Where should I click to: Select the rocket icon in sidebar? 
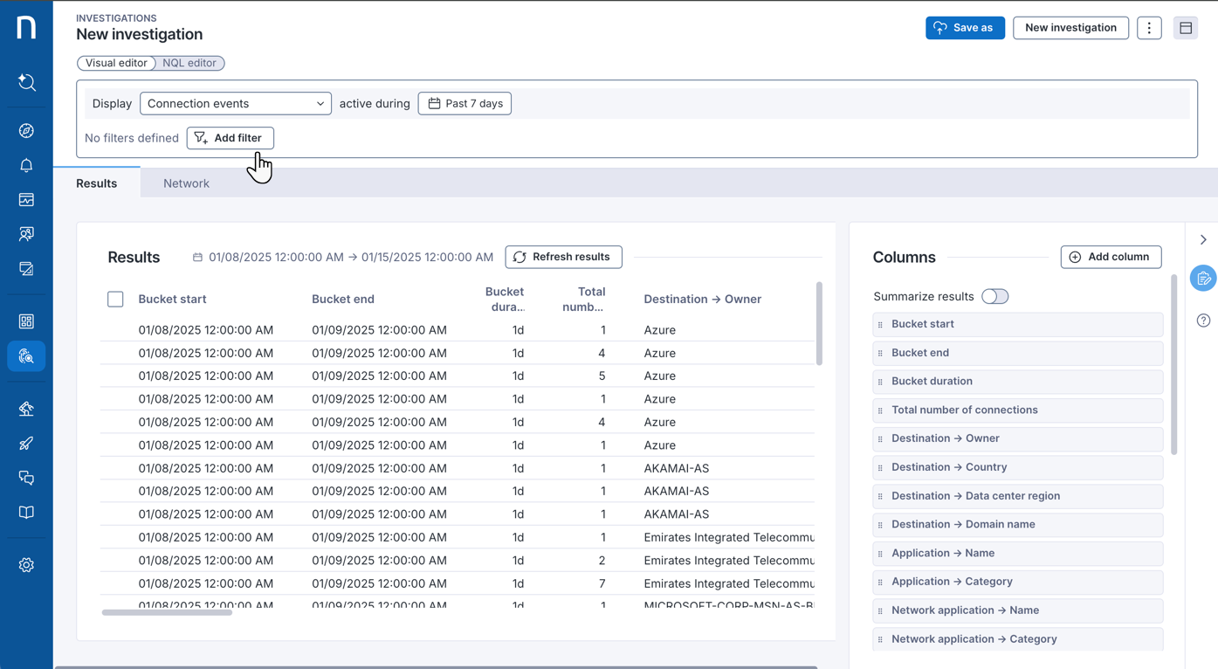tap(26, 443)
